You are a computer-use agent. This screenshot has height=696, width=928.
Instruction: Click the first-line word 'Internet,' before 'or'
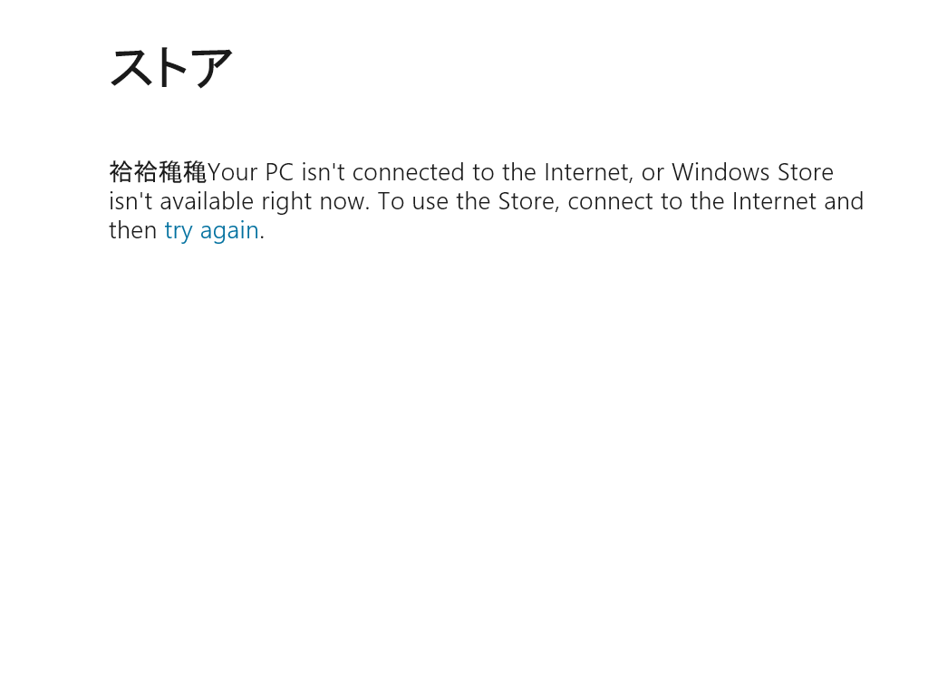(x=589, y=172)
